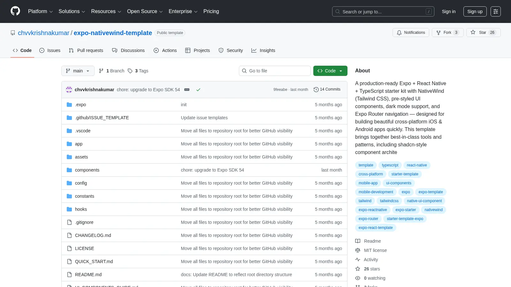The height and width of the screenshot is (287, 511).
Task: Open commit hash 9feeabe
Action: coord(280,90)
